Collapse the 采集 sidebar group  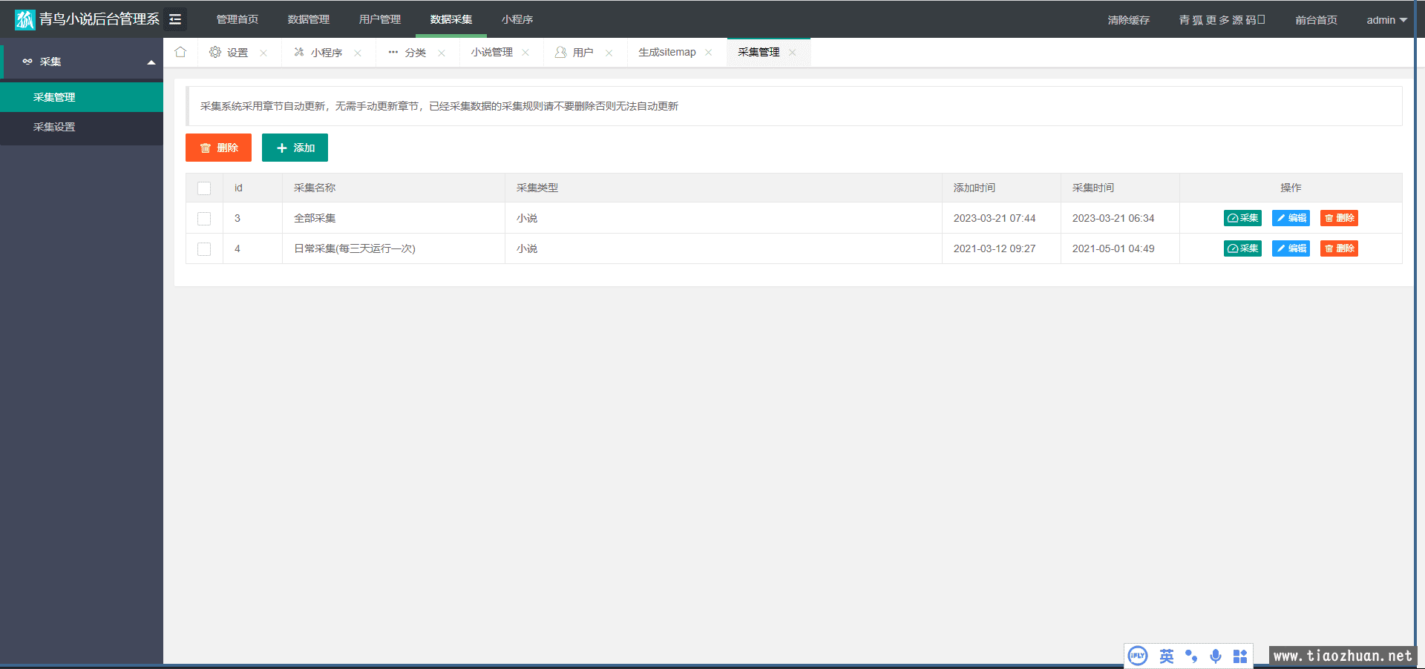point(82,62)
